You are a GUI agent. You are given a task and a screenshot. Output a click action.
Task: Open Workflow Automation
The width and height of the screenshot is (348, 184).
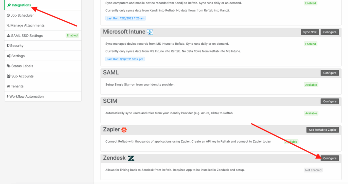[43, 97]
